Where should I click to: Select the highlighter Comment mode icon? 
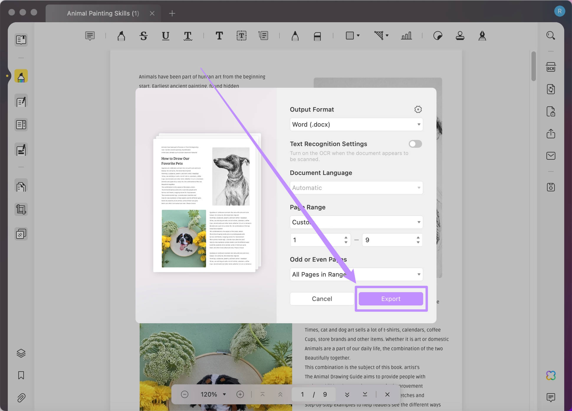(21, 76)
